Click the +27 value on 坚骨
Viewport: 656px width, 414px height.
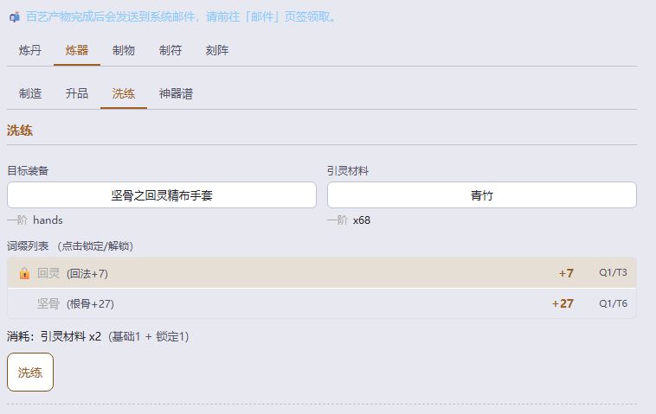coord(563,303)
